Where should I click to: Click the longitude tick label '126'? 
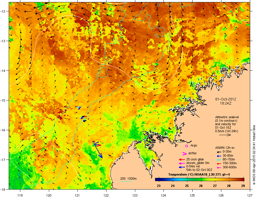(x=221, y=195)
